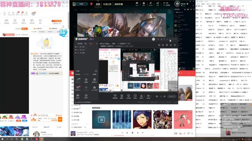Shuffle playback in the music player
The width and height of the screenshot is (252, 141).
[123, 133]
